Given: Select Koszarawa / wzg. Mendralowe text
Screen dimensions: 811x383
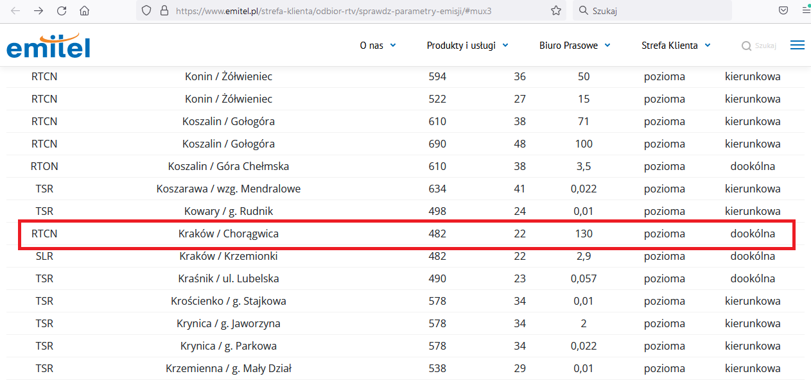Looking at the screenshot, I should 229,189.
